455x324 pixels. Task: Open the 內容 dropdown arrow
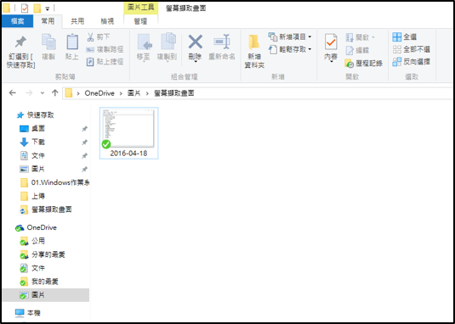pos(331,62)
